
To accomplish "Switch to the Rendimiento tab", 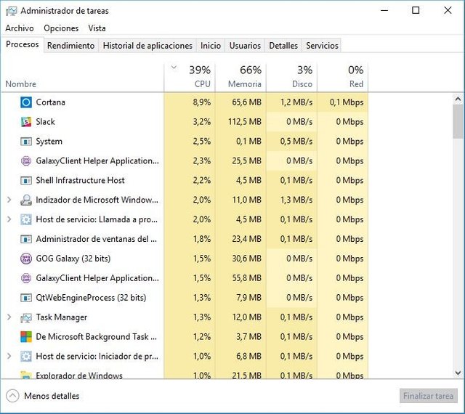I will (x=70, y=45).
